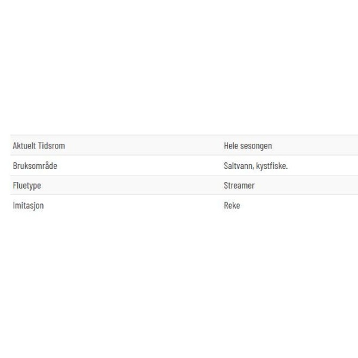Click the word "kystfiske." in Bruksområde value
Screen dimensions: 358x358
pos(272,166)
